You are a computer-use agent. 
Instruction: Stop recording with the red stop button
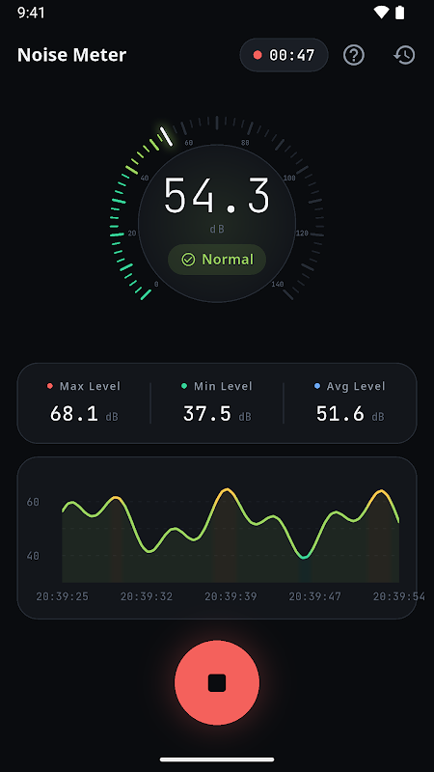[217, 682]
